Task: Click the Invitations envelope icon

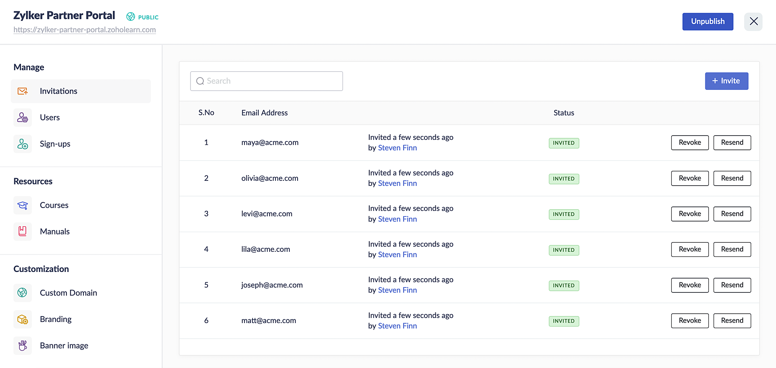Action: tap(23, 91)
